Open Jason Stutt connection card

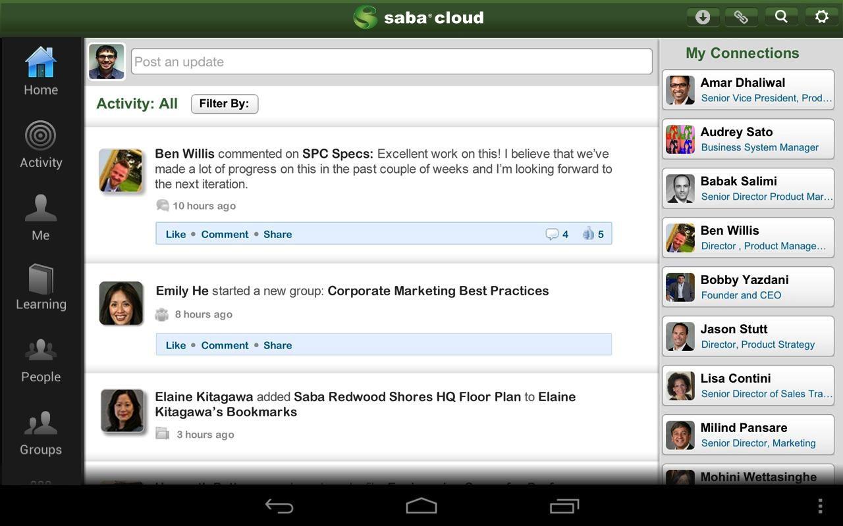pyautogui.click(x=748, y=336)
